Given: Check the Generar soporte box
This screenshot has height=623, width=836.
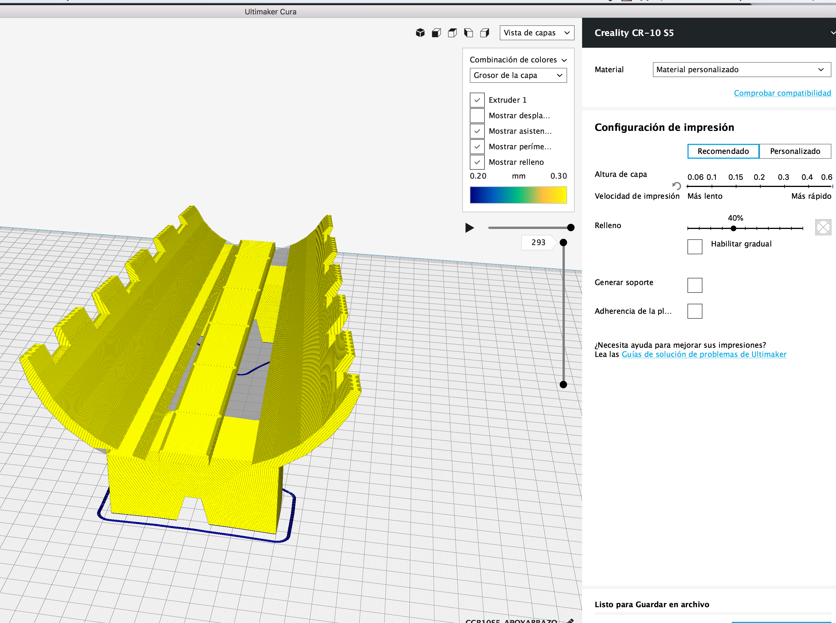Looking at the screenshot, I should coord(694,285).
